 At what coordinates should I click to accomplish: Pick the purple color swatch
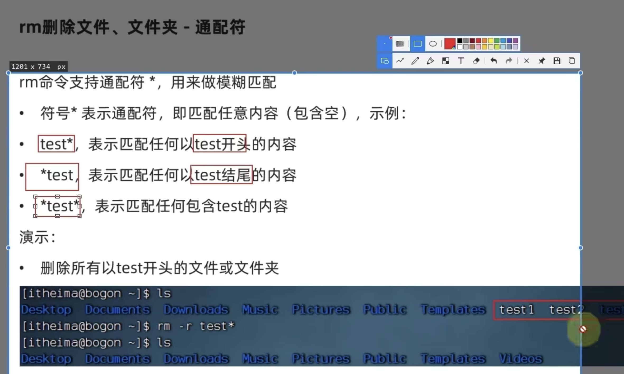click(x=515, y=41)
